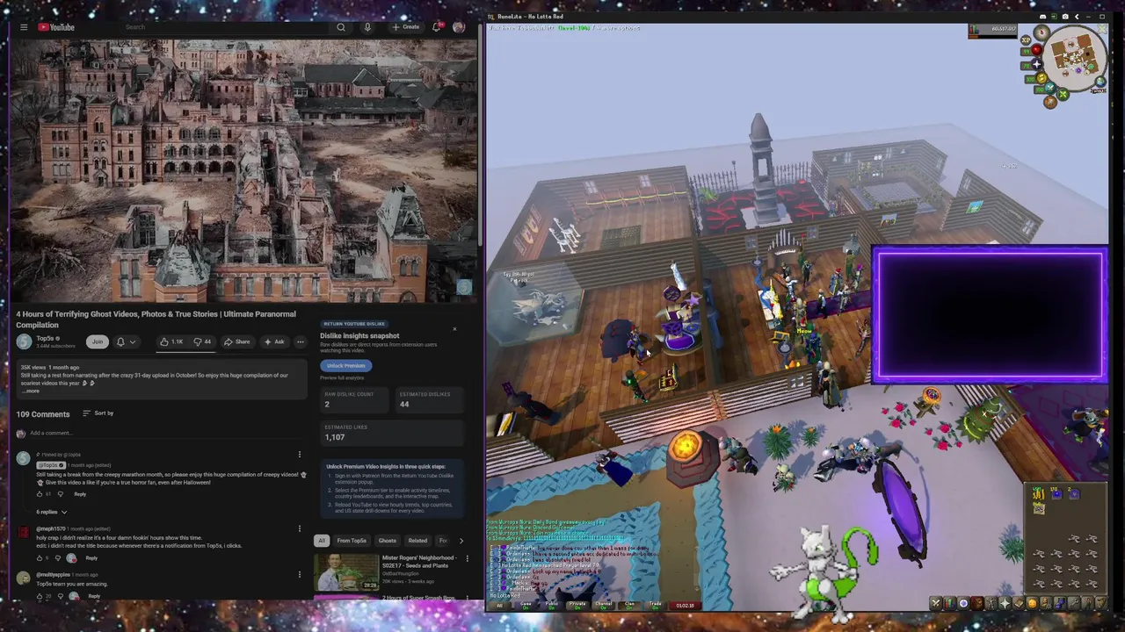Viewport: 1125px width, 632px height.
Task: Take a screenshot with RuneLite camera icon
Action: 1065,17
